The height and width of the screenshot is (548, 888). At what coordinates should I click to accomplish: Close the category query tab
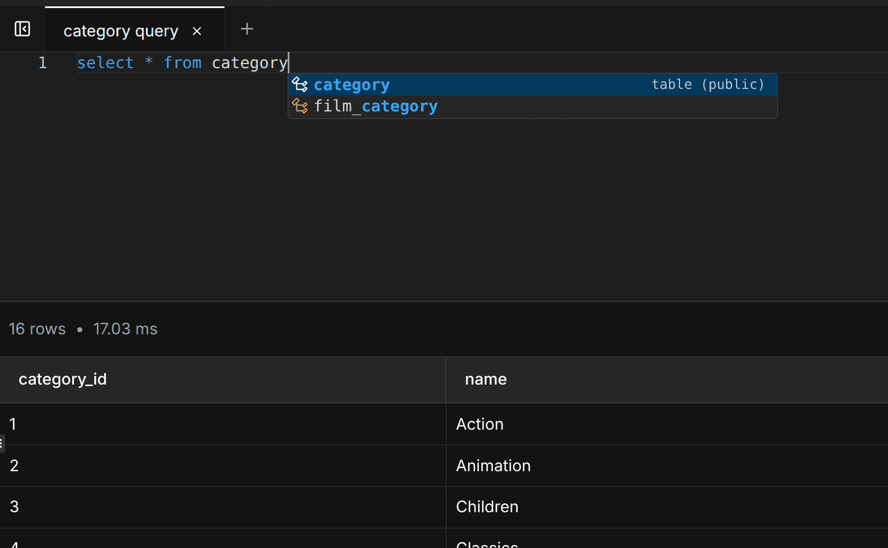[197, 31]
